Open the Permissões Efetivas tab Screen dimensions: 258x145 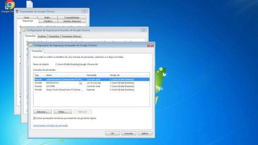[71, 36]
